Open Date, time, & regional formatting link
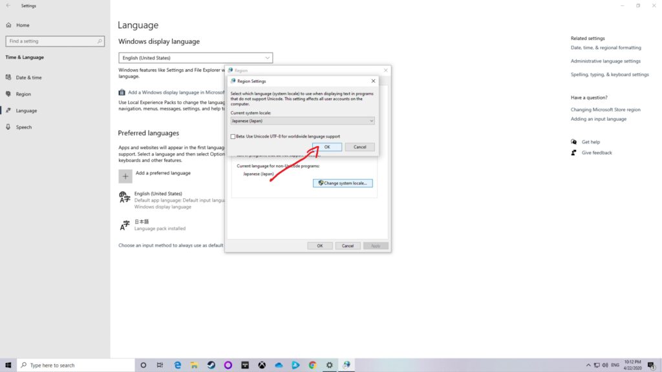The image size is (662, 372). (x=606, y=48)
